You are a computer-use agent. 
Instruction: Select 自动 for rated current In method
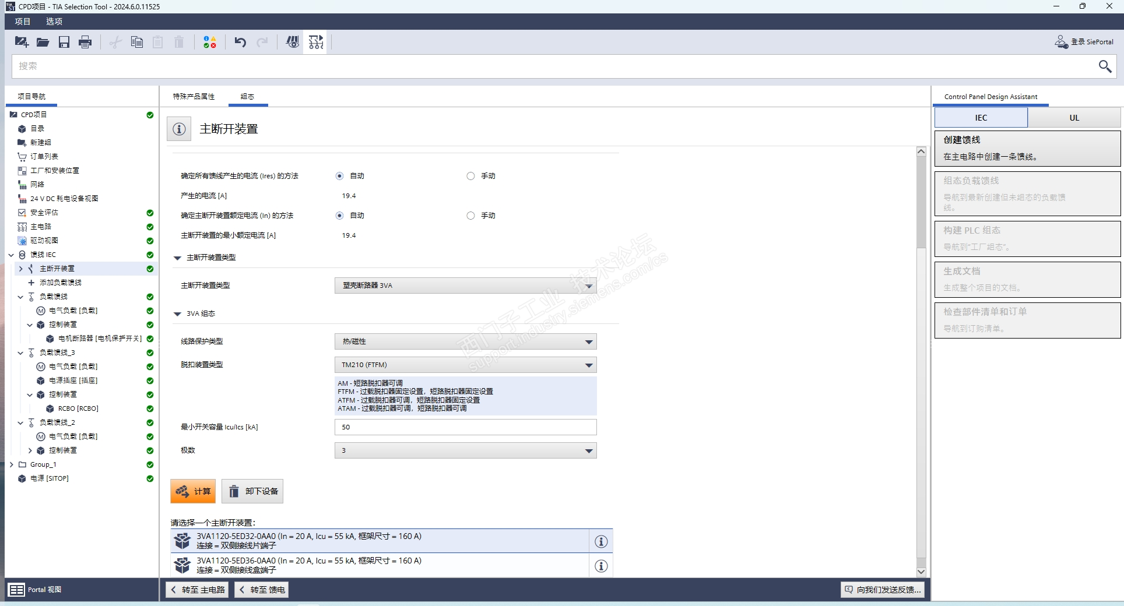click(x=339, y=216)
